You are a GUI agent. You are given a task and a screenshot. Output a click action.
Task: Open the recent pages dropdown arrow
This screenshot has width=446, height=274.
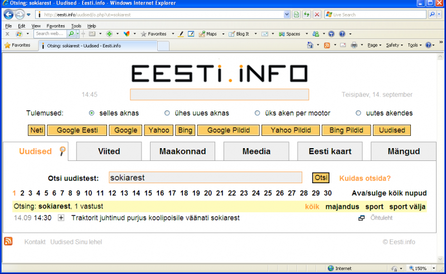28,14
